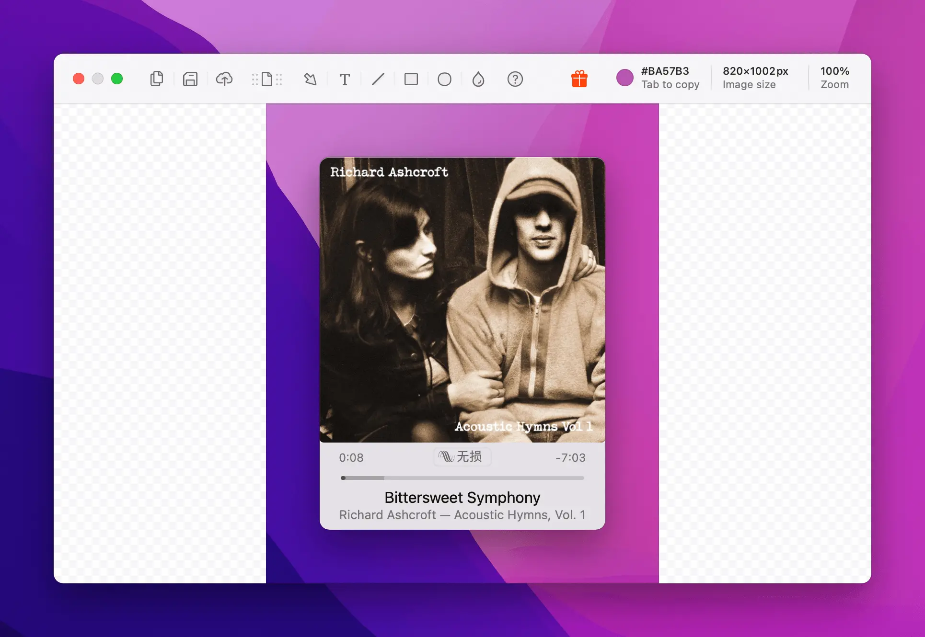Screen dimensions: 925x637
Task: Select the Text tool
Action: tap(345, 80)
